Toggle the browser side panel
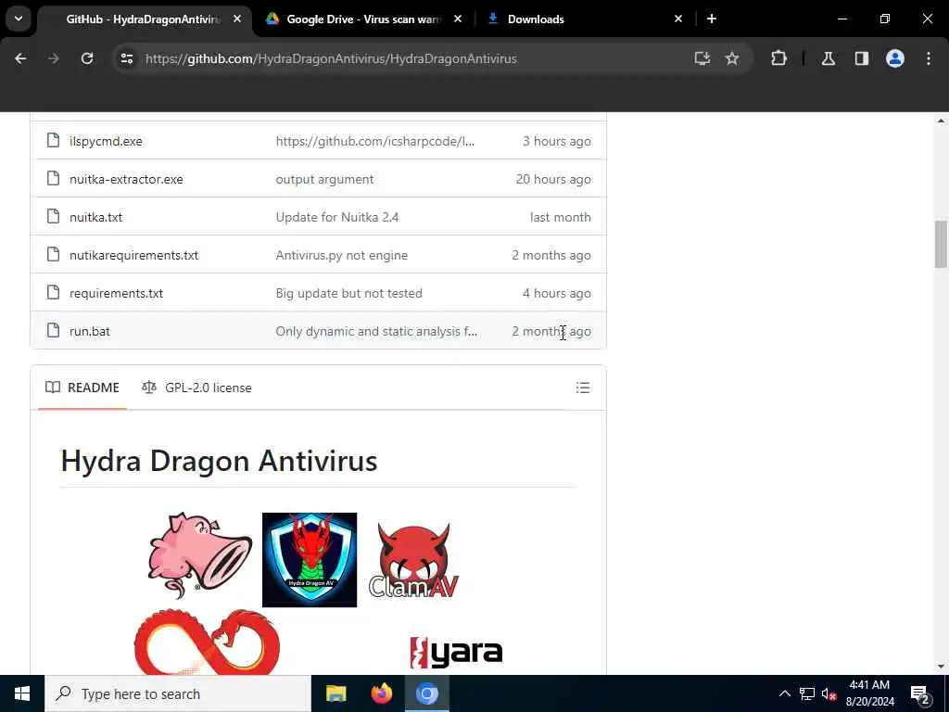 862,58
